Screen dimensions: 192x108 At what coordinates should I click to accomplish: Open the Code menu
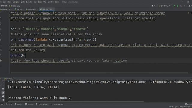click(23, 2)
